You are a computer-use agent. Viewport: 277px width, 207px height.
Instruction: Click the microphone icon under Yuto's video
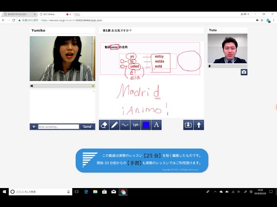point(209,66)
